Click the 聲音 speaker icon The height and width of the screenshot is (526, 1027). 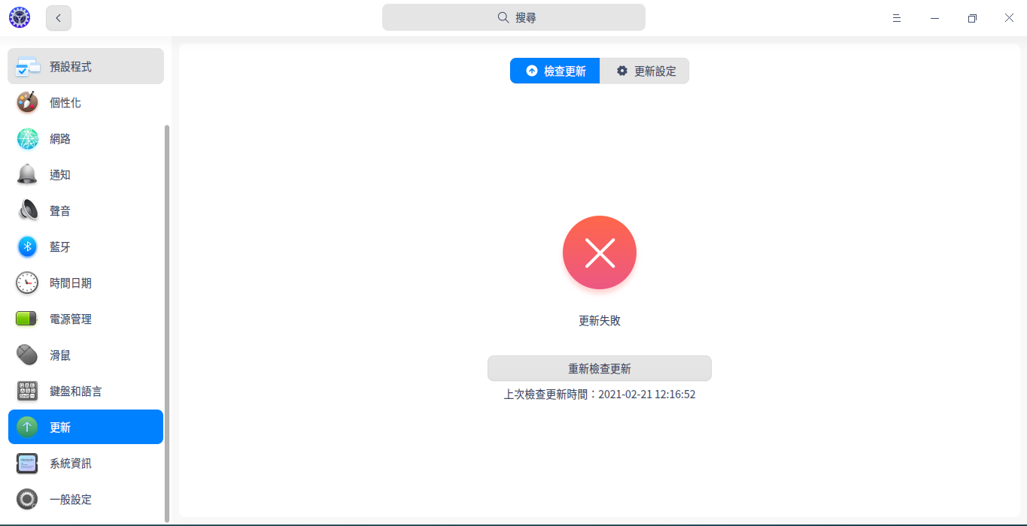point(28,211)
